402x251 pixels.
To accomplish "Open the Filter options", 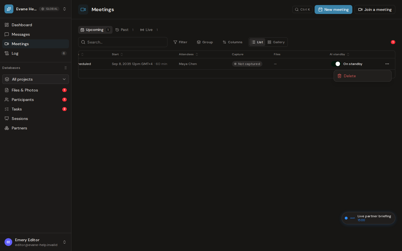I will [x=180, y=42].
